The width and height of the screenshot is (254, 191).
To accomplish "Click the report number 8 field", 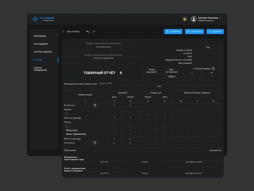I will (x=121, y=73).
